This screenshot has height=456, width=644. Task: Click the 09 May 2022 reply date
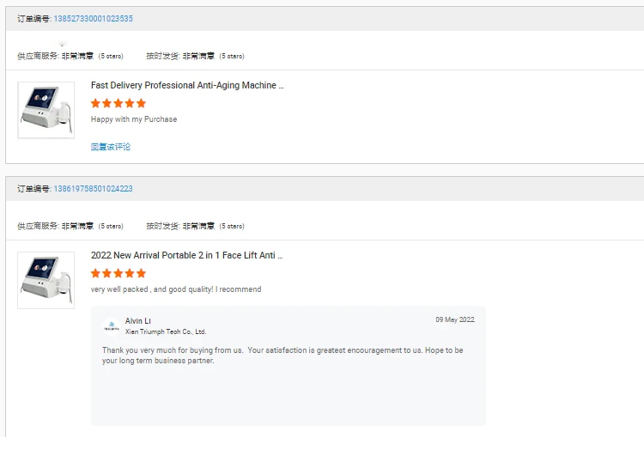click(454, 320)
